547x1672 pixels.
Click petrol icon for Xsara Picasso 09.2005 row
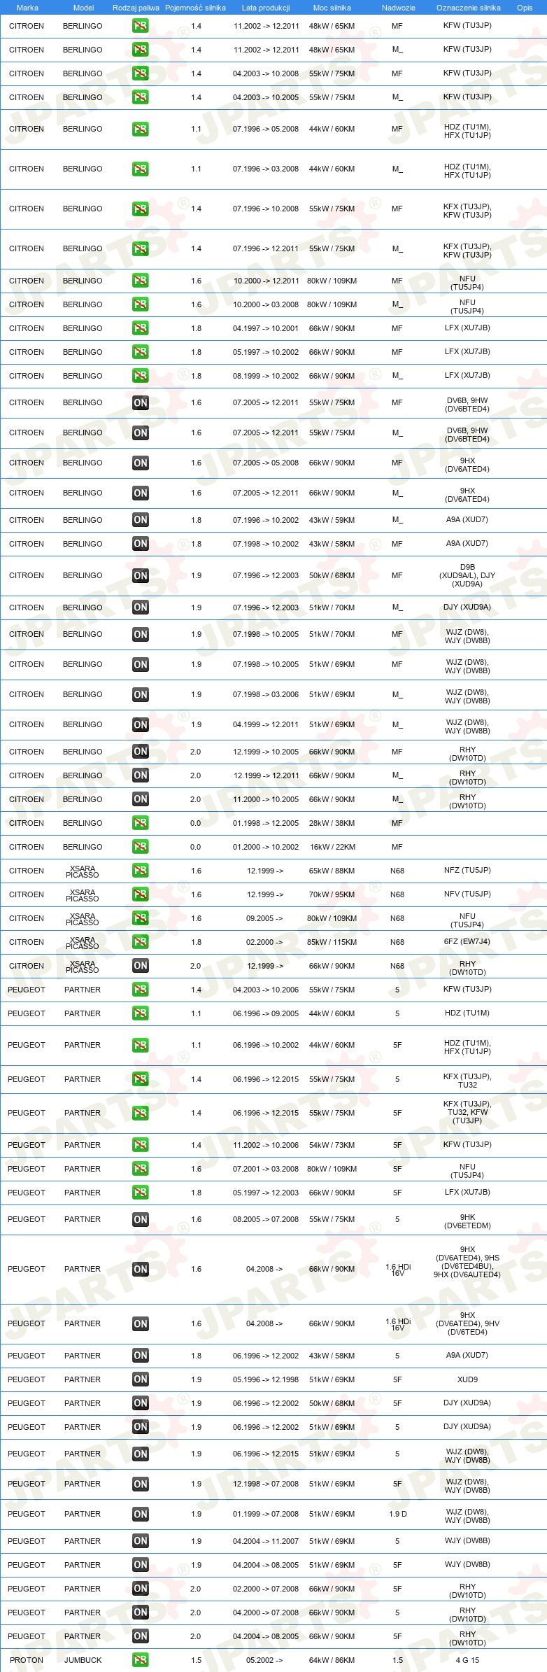point(140,918)
